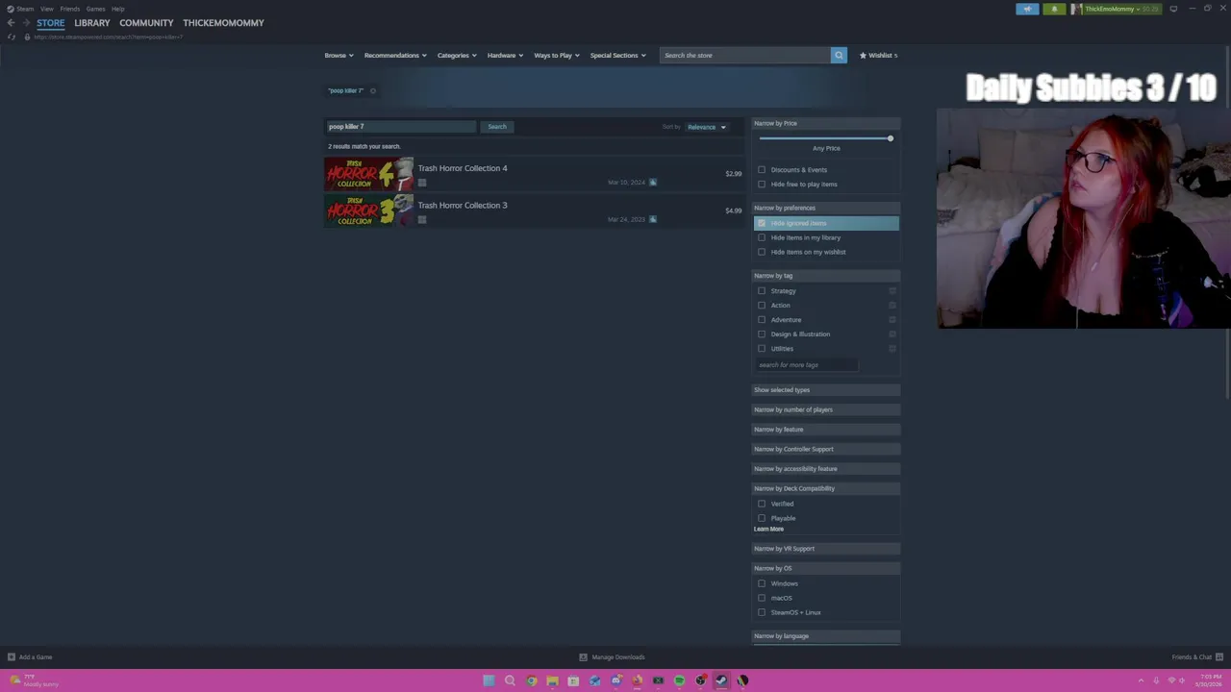Open the Games menu
The width and height of the screenshot is (1231, 692).
95,9
